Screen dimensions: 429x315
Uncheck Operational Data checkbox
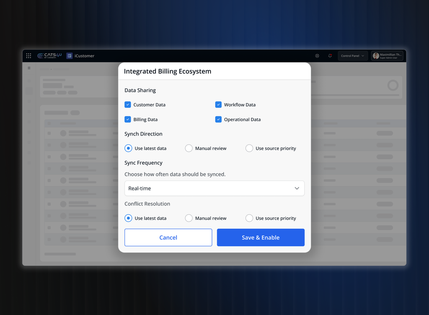(218, 120)
